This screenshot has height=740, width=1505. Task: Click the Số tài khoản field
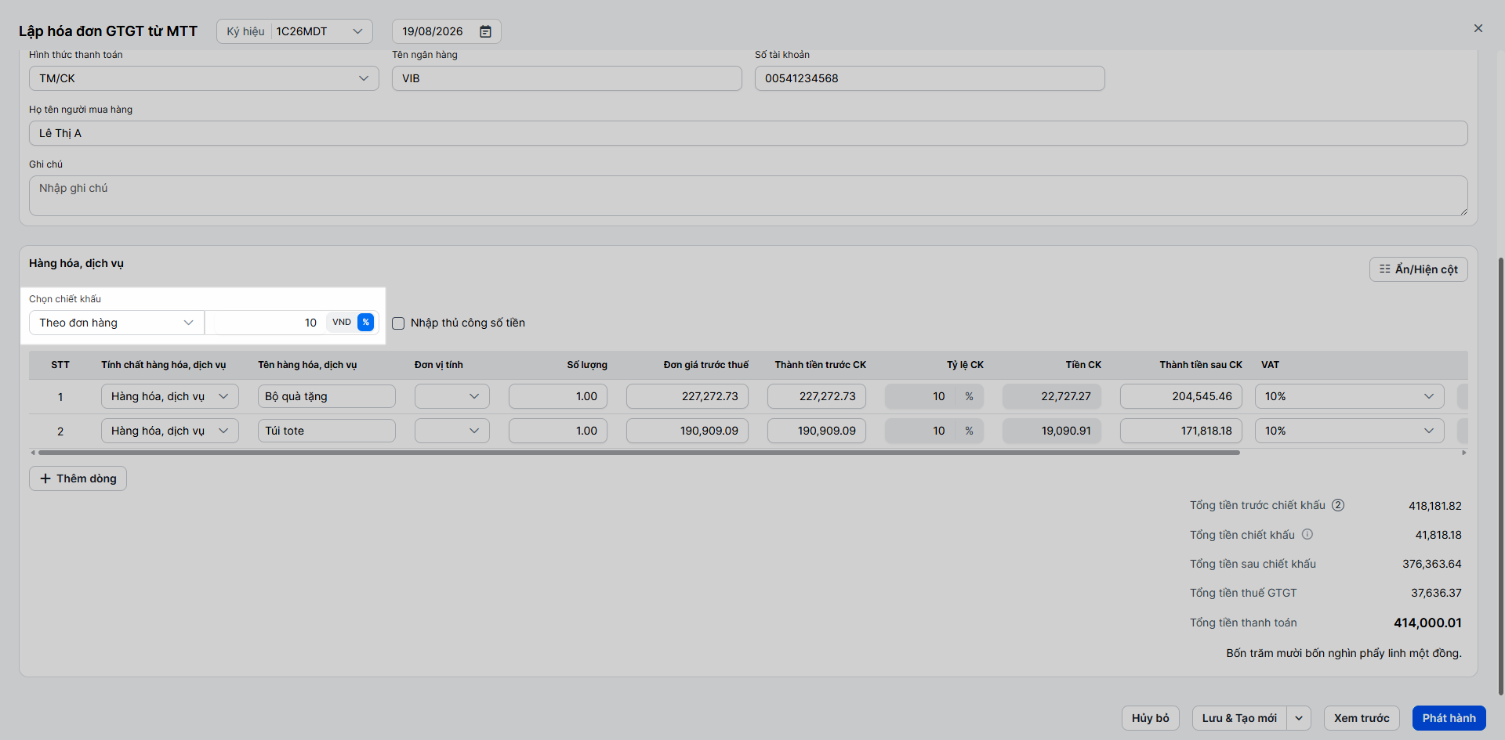(x=930, y=78)
